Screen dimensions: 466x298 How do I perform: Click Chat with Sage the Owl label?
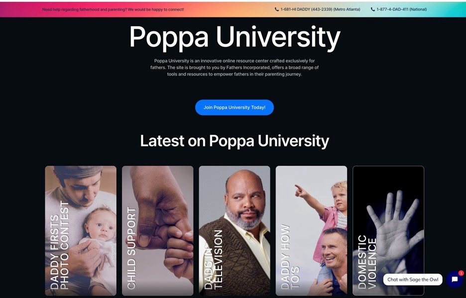[413, 280]
